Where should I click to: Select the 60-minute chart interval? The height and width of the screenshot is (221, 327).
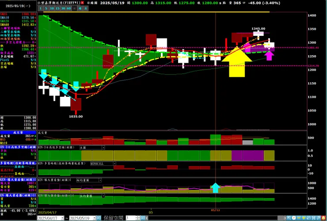[x=68, y=8]
